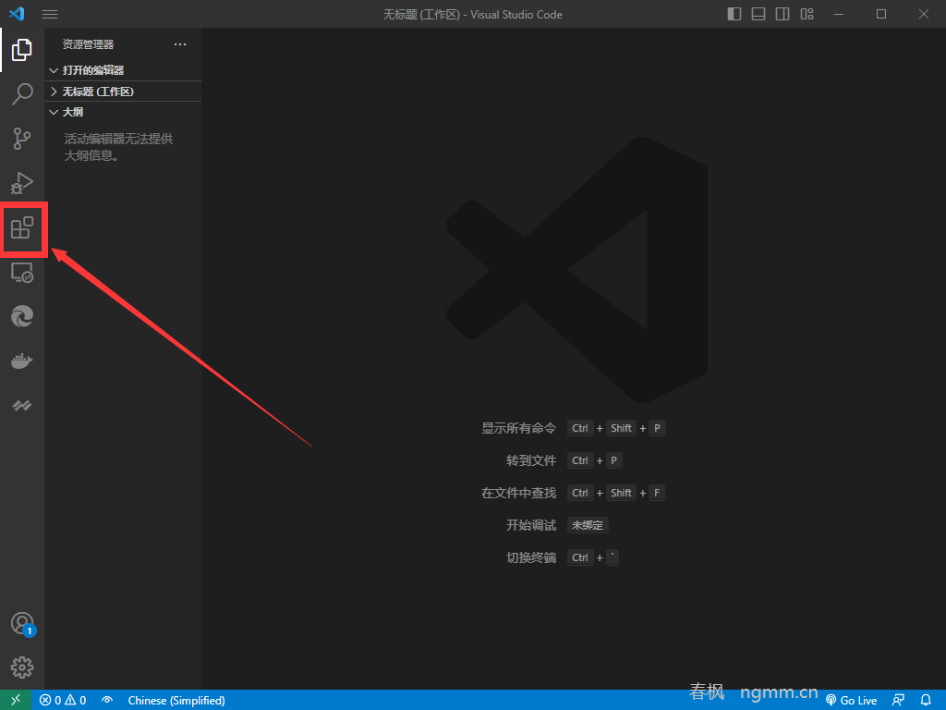
Task: Toggle the bottom panel layout button
Action: coord(758,14)
